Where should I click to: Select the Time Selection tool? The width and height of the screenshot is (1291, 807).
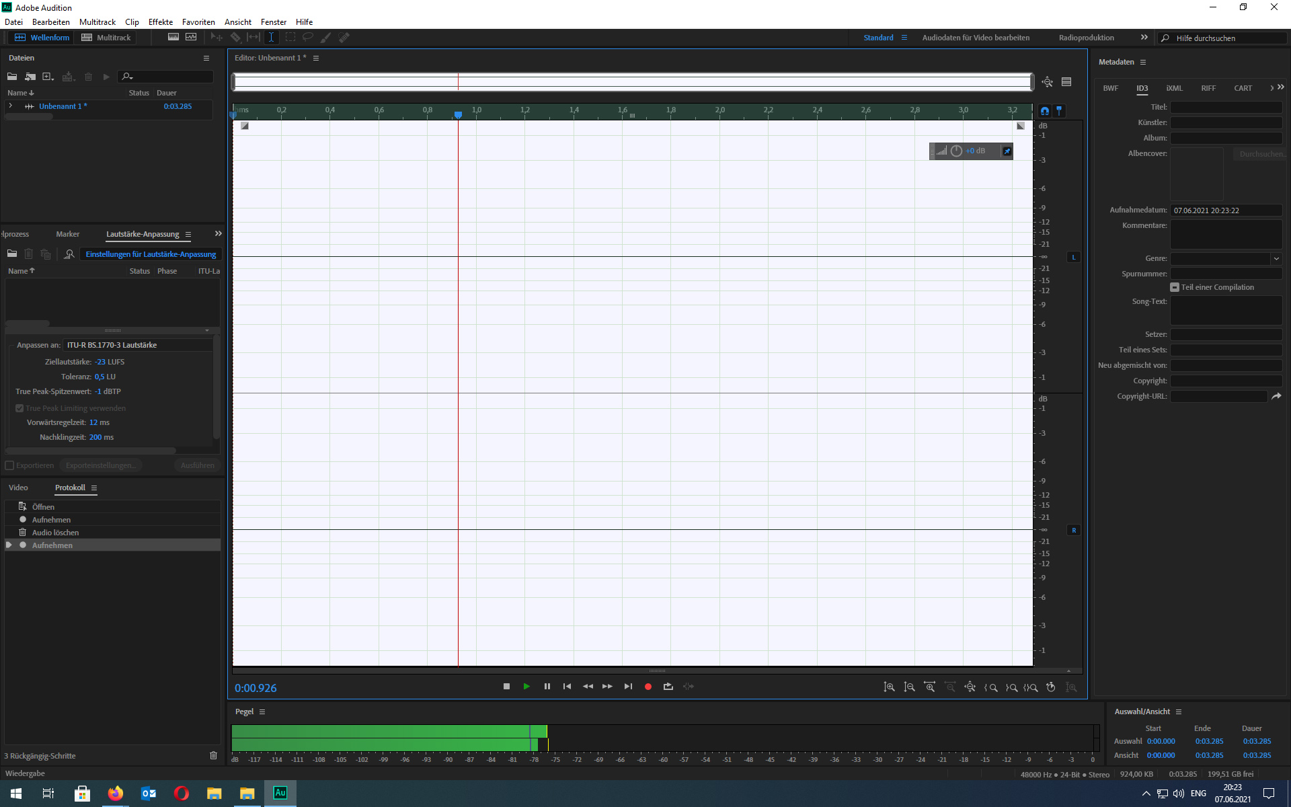(271, 38)
